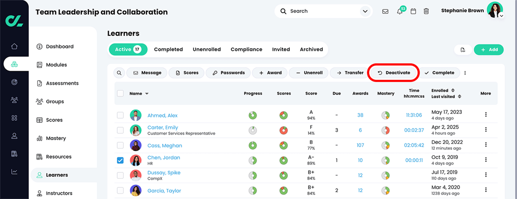Sort by Last visited arrows
This screenshot has height=199, width=517.
pyautogui.click(x=459, y=96)
